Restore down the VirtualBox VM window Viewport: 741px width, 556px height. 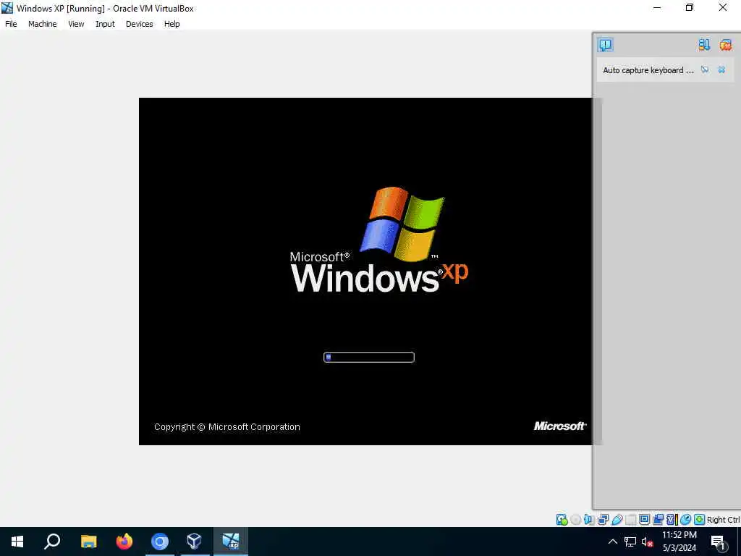[690, 8]
